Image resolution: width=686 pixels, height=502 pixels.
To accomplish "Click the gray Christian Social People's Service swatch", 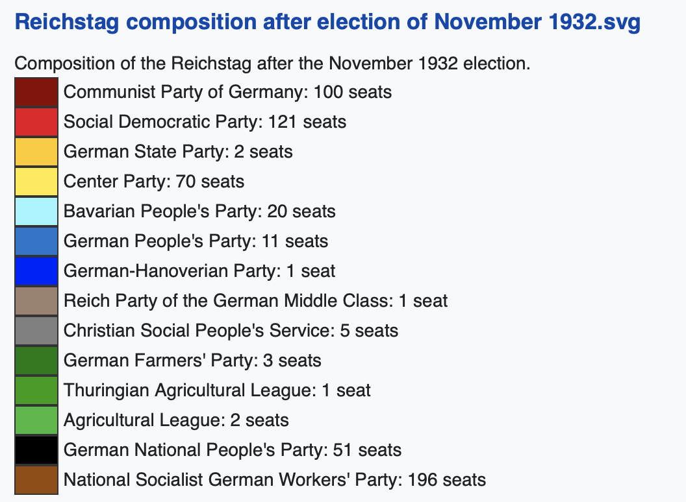I will (36, 331).
